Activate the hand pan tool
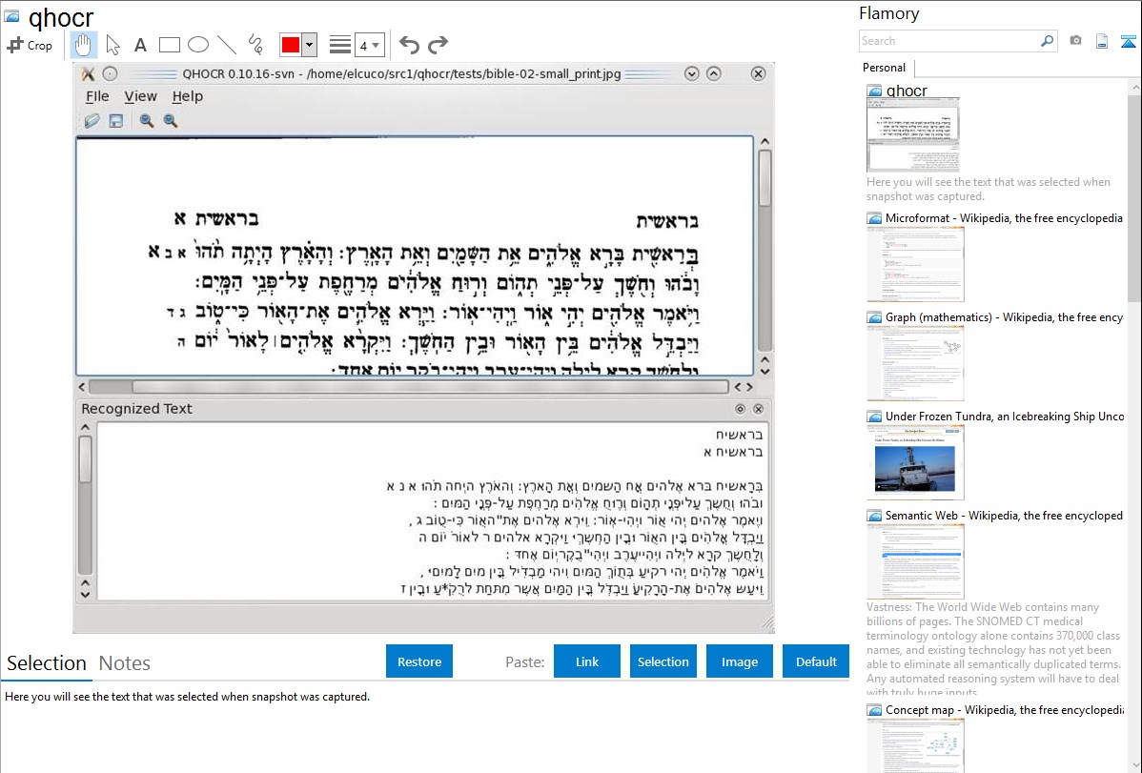The height and width of the screenshot is (773, 1142). click(x=83, y=45)
